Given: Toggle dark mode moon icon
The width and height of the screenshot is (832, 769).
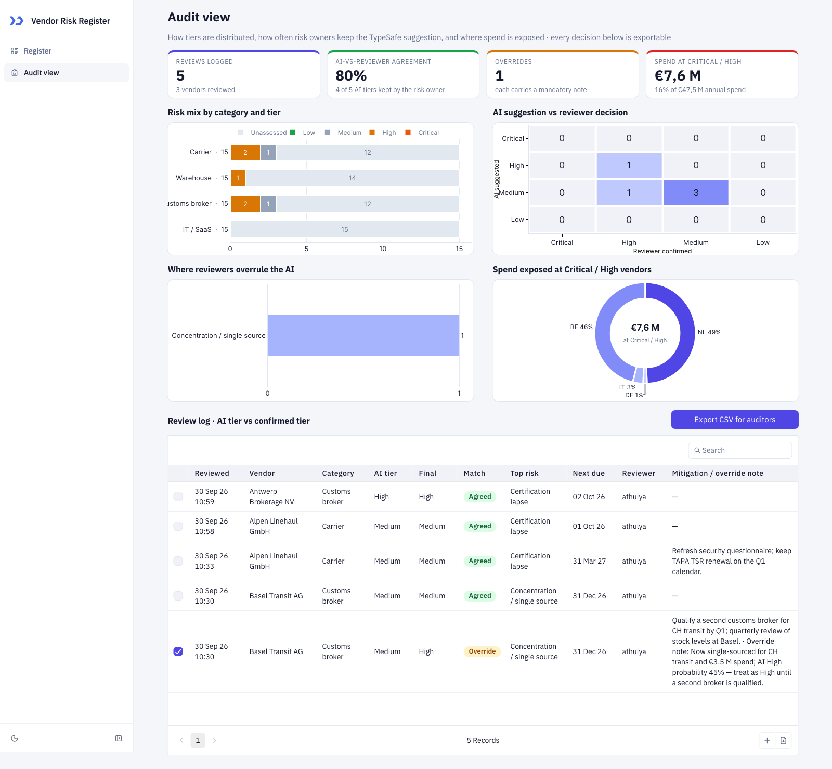Looking at the screenshot, I should tap(15, 738).
